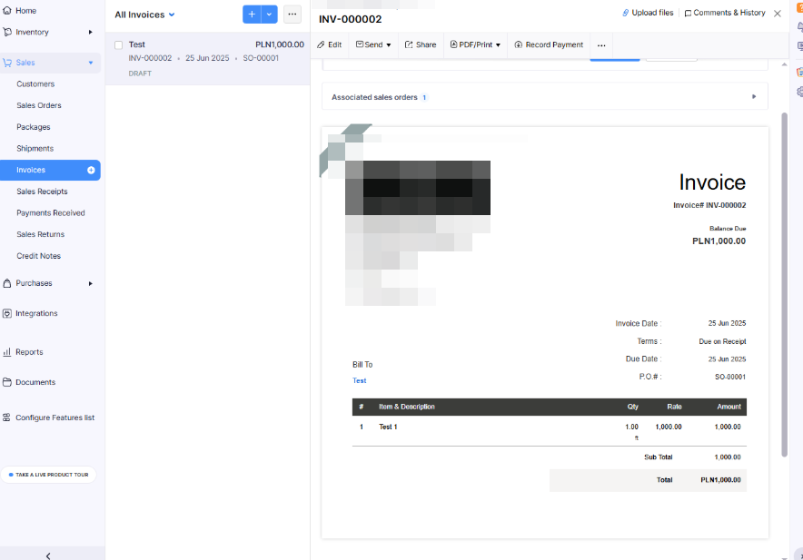The width and height of the screenshot is (803, 560).
Task: Open the Share option in the toolbar
Action: pos(420,44)
